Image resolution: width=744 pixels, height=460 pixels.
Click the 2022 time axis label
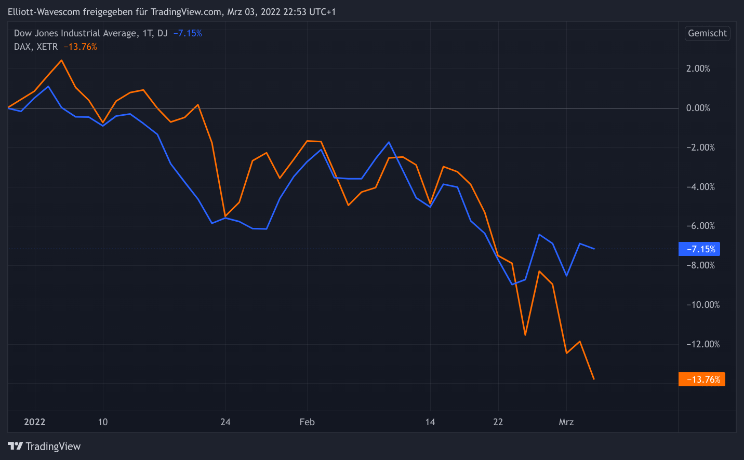coord(35,422)
